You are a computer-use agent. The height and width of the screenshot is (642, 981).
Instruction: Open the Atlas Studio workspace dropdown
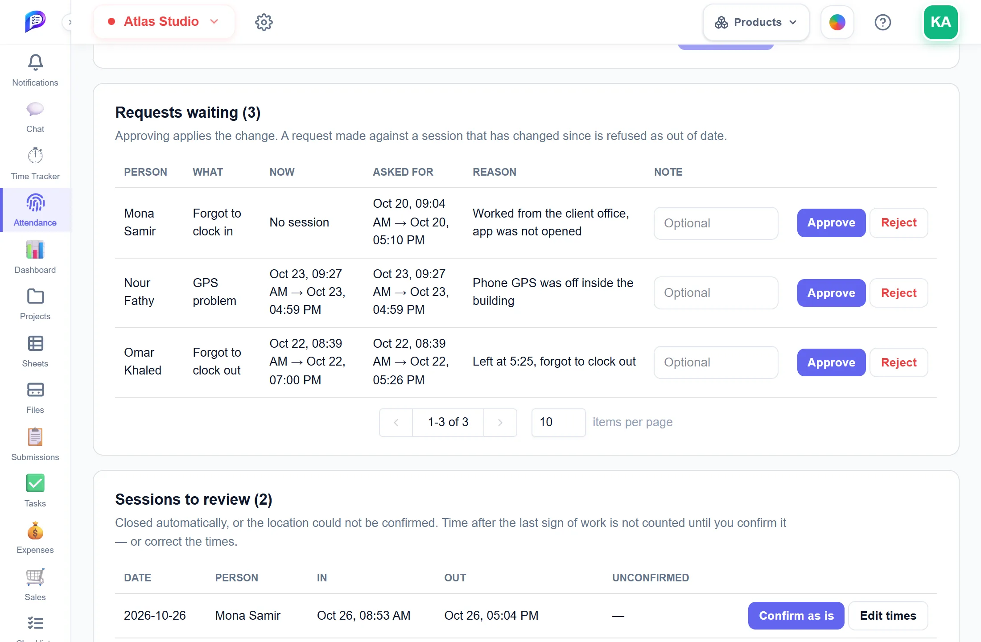[163, 21]
